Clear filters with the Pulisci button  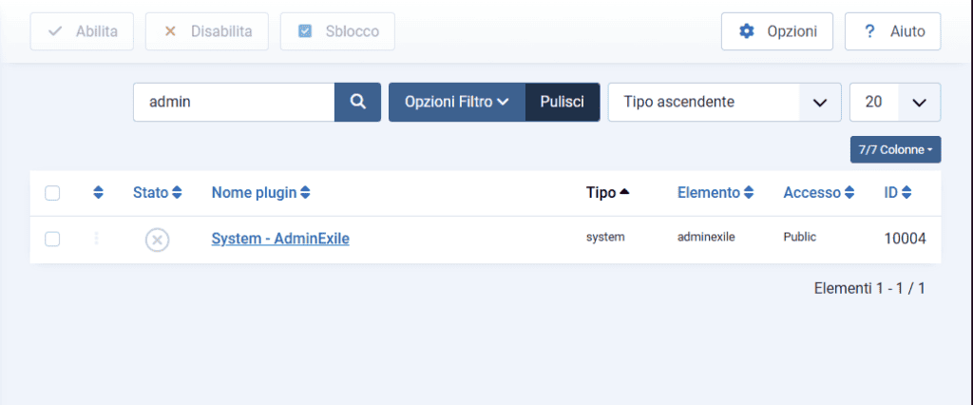563,102
